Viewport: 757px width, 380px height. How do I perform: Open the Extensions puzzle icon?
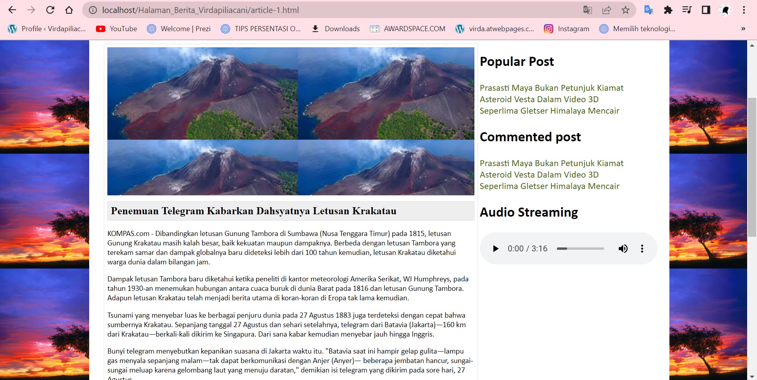point(668,10)
